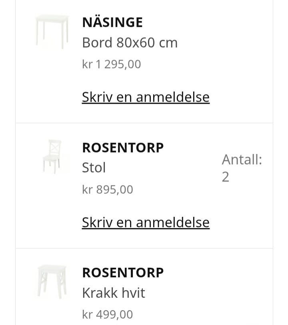This screenshot has height=325, width=288.
Task: Open the ROSENTORP stool product thumbnail
Action: pos(52,282)
